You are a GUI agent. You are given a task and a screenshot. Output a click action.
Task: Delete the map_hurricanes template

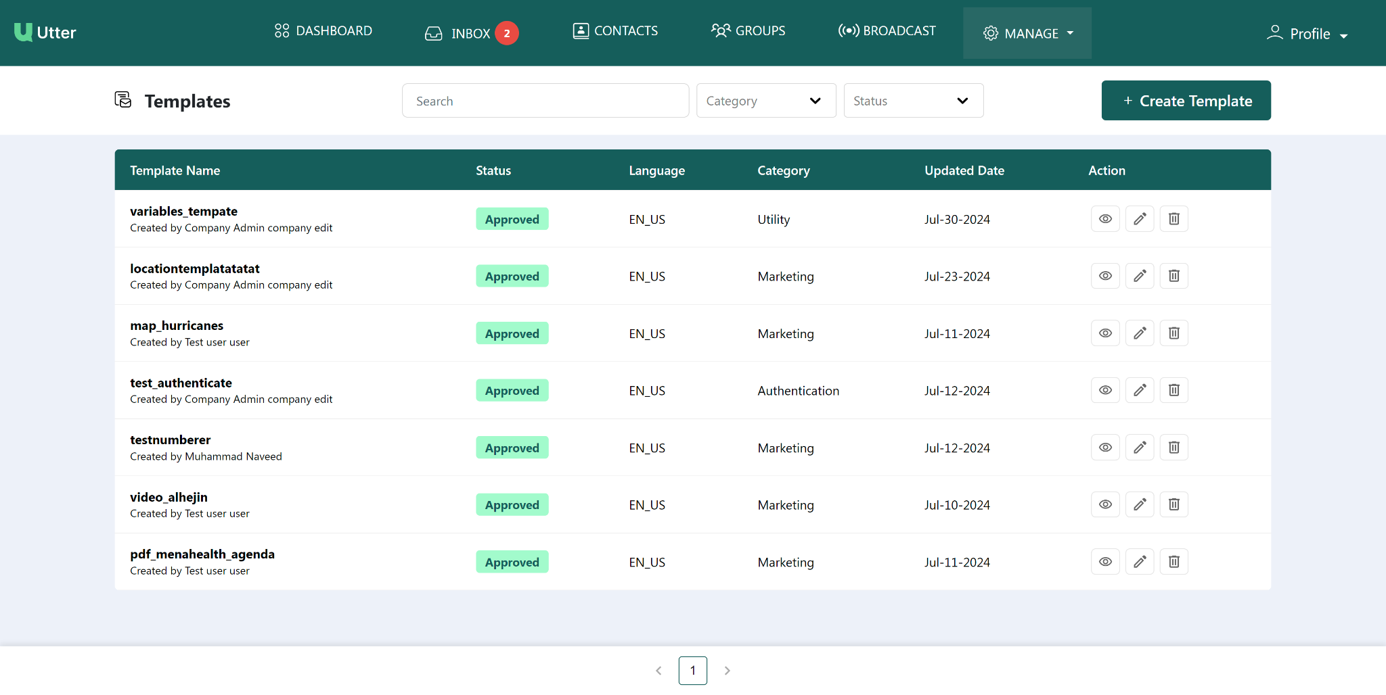pos(1174,333)
